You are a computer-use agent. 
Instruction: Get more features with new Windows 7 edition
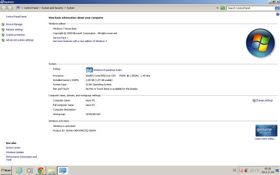pos(80,41)
